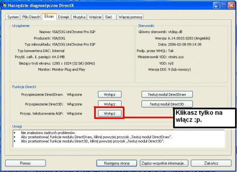Screen dimensions: 237x172
Task: Click Następna strona button
Action: (117, 163)
